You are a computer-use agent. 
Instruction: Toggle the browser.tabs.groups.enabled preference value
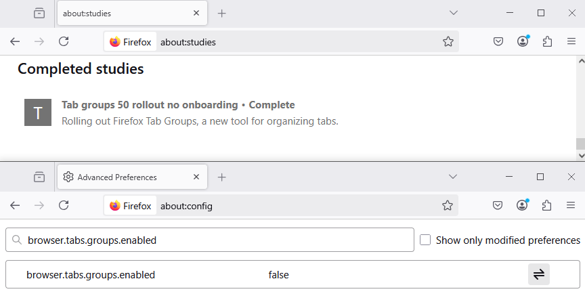coord(539,274)
